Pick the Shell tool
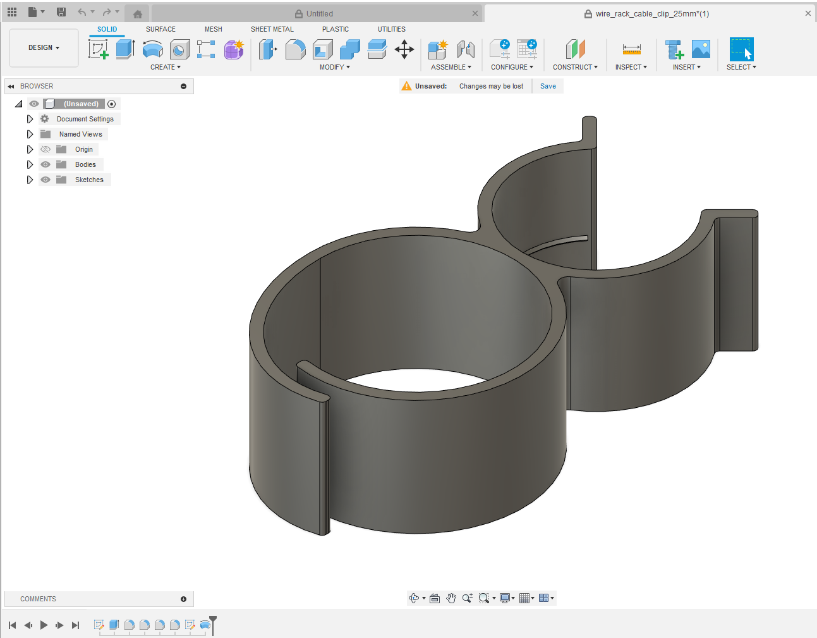Screen dimensions: 817x638 (x=323, y=49)
